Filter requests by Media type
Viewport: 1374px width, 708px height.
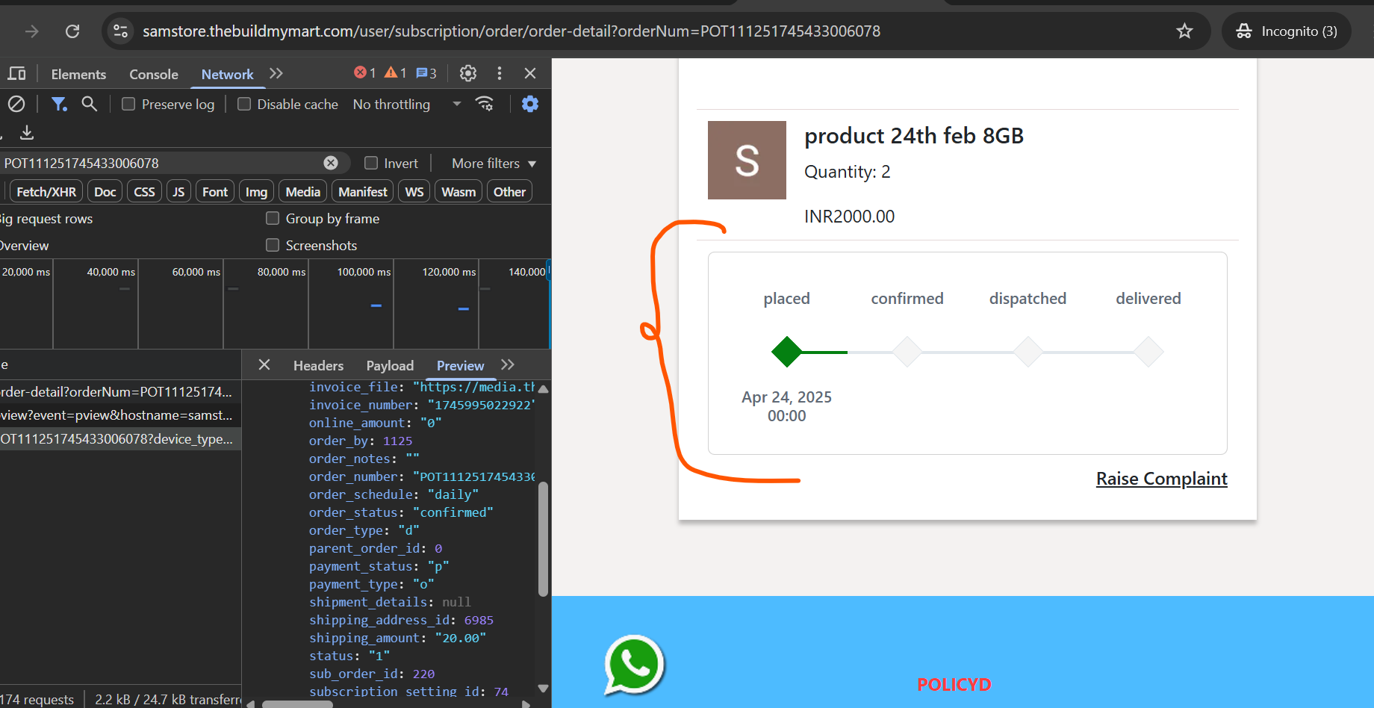[303, 192]
